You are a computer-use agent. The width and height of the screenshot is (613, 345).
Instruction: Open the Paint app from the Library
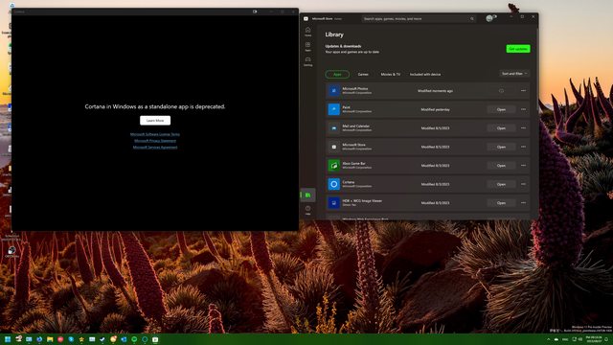coord(501,109)
